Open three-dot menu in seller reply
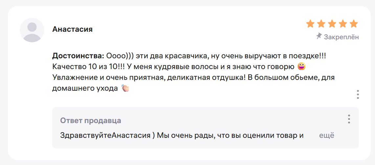 [x=349, y=119]
